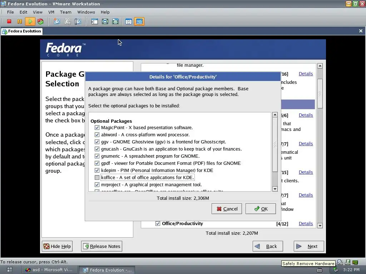366x274 pixels.
Task: Click the optional packages scrollbar thumb
Action: pyautogui.click(x=275, y=144)
